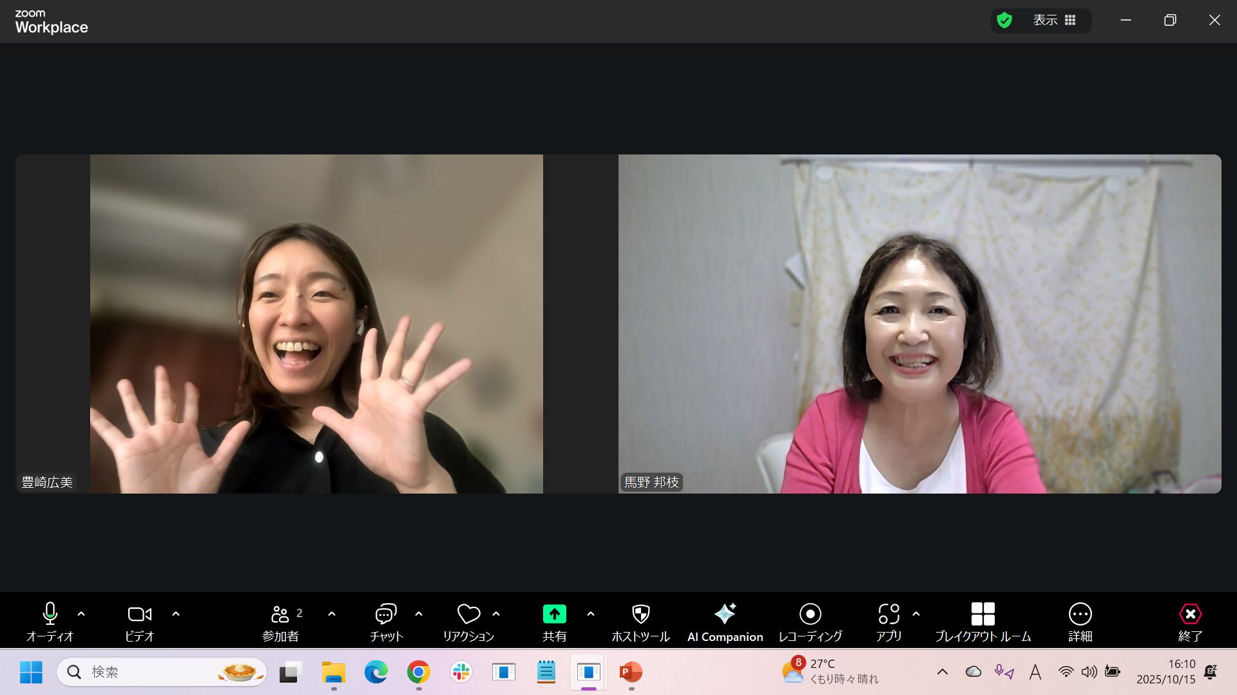Expand audio options arrow next to オーディオ
The image size is (1237, 695).
click(x=81, y=614)
